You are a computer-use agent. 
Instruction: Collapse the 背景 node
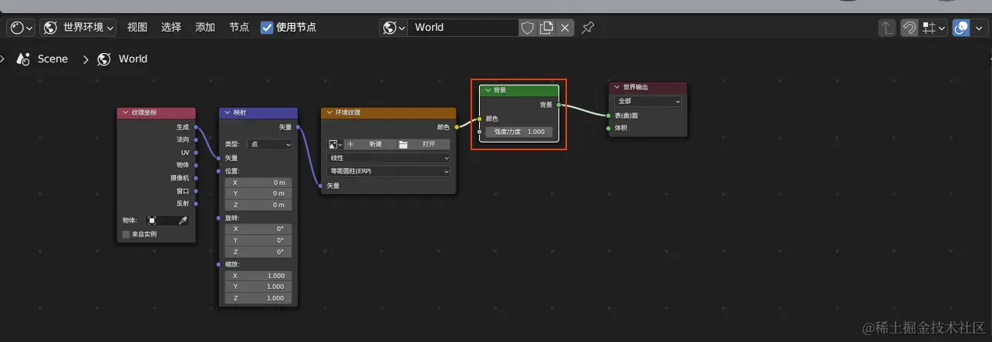pyautogui.click(x=488, y=90)
